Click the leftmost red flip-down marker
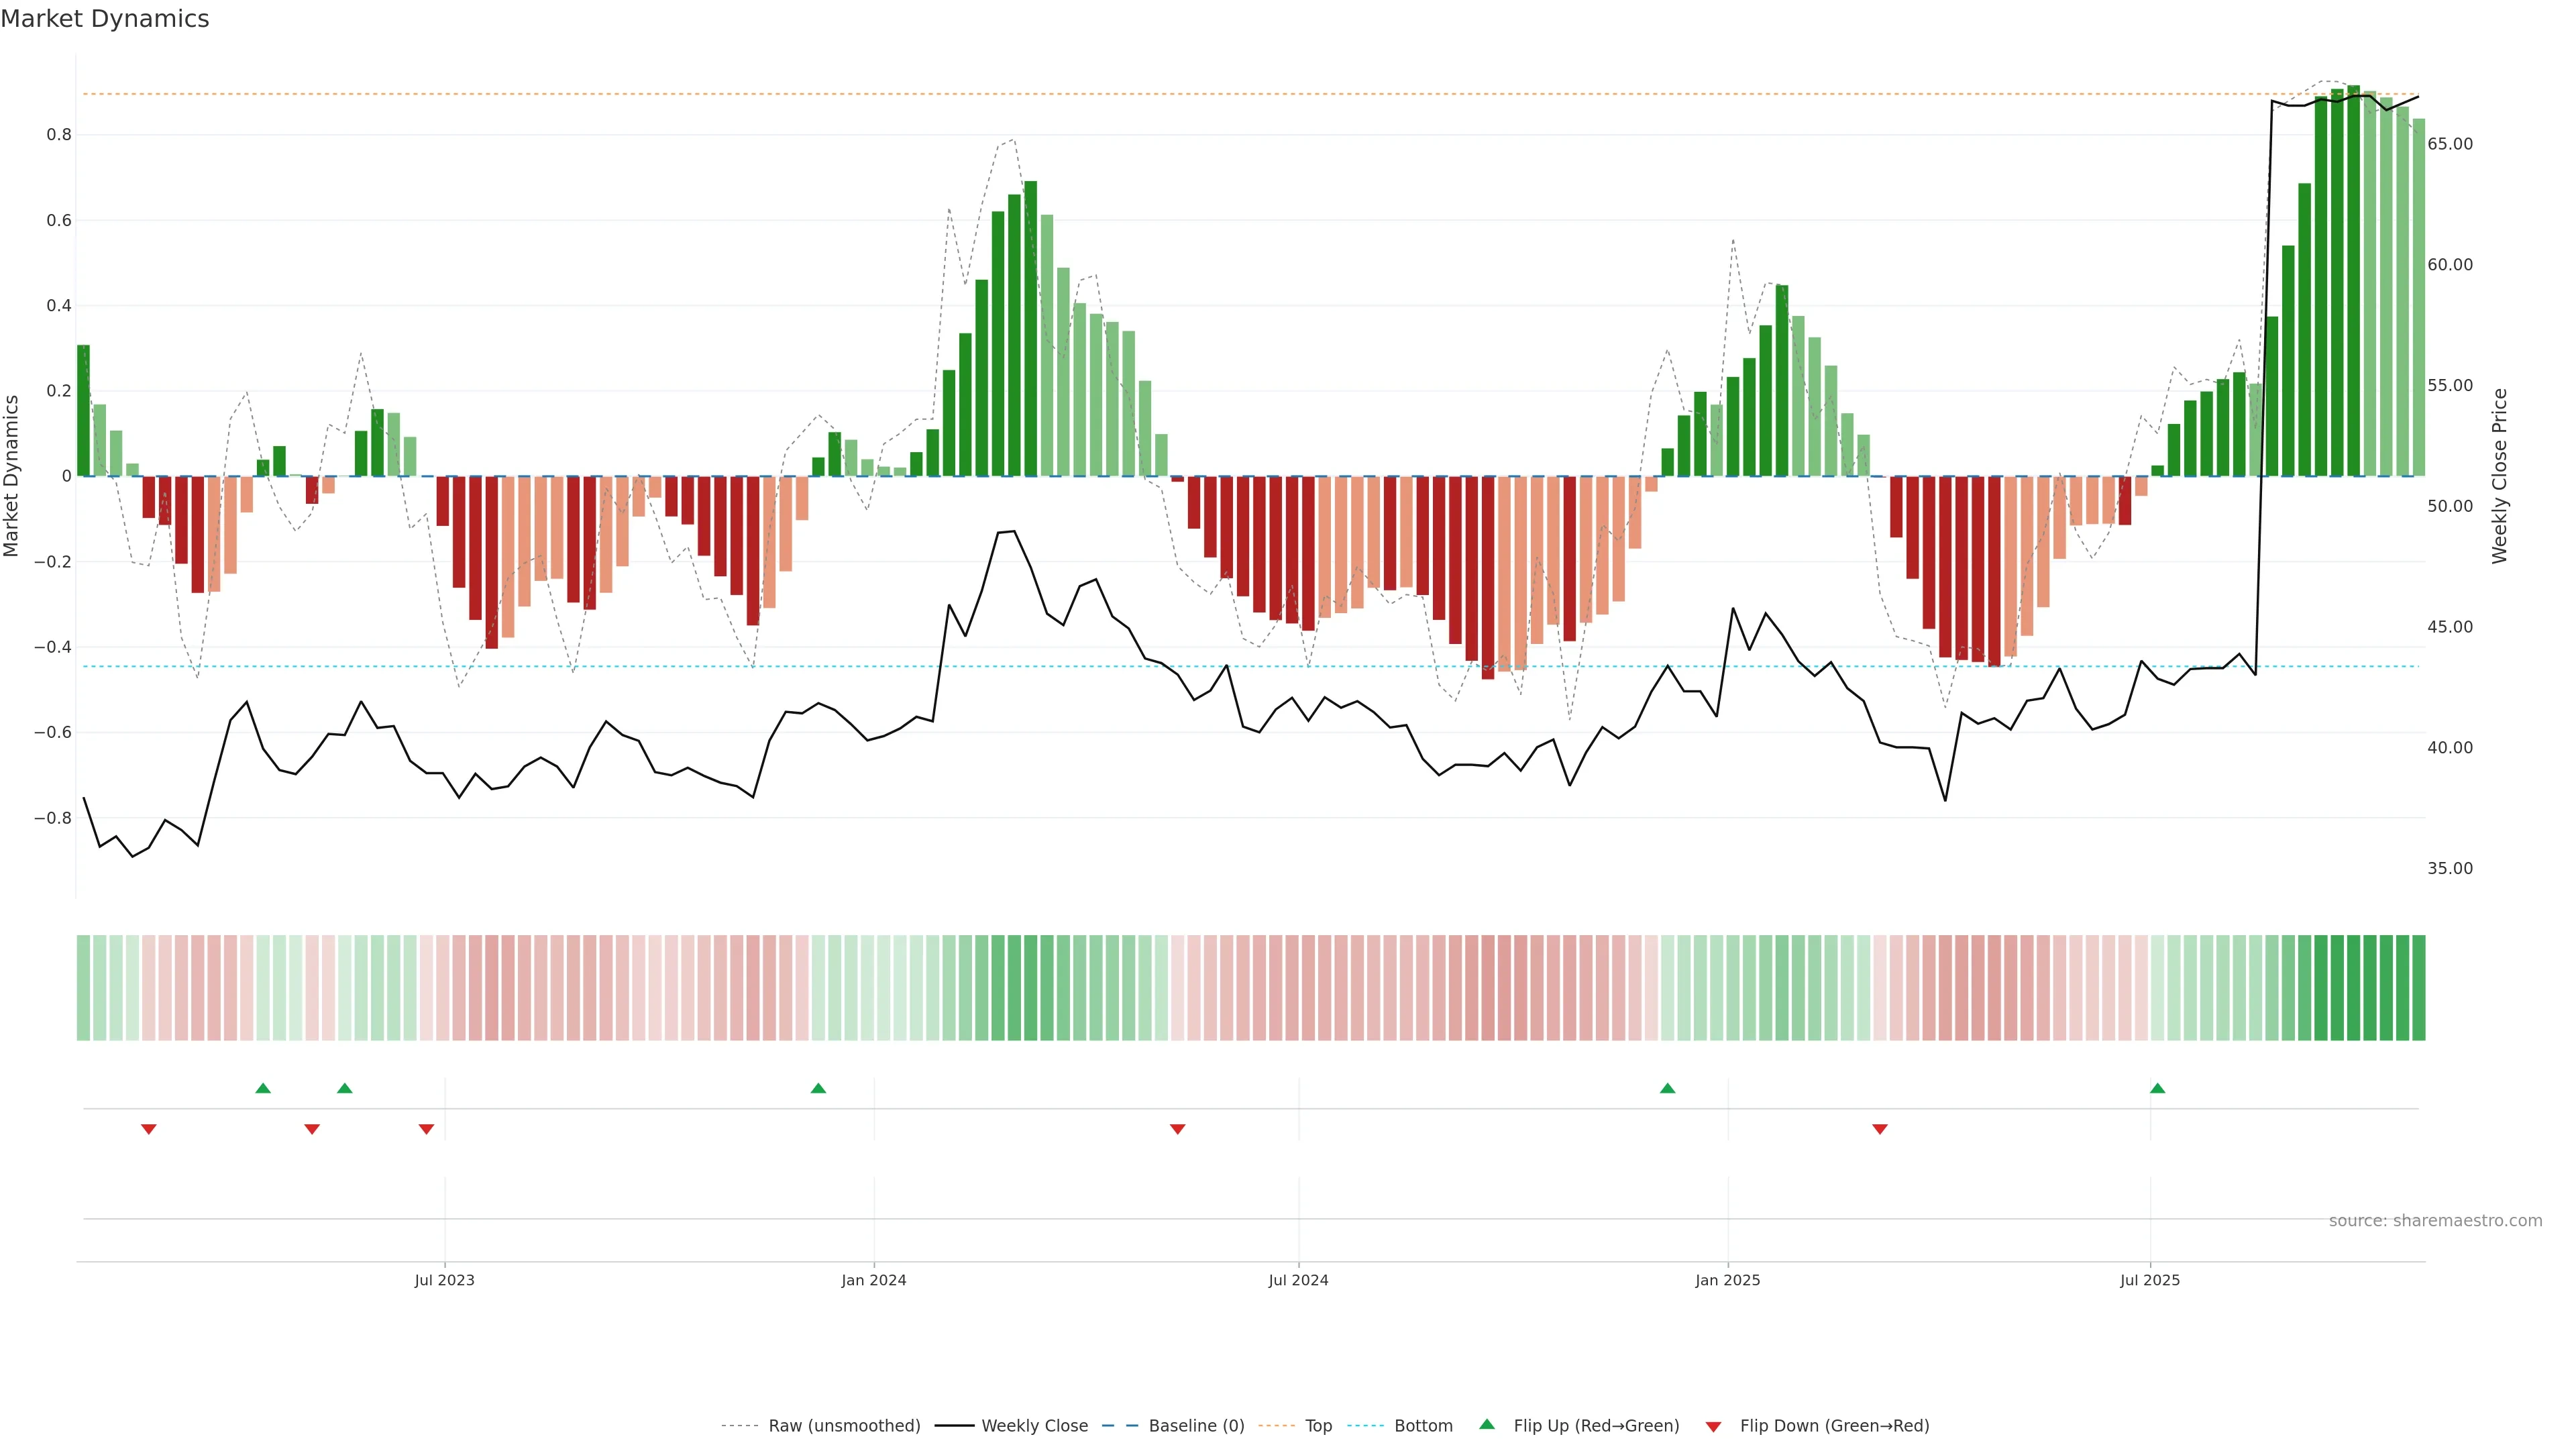Image resolution: width=2576 pixels, height=1449 pixels. [x=149, y=1129]
